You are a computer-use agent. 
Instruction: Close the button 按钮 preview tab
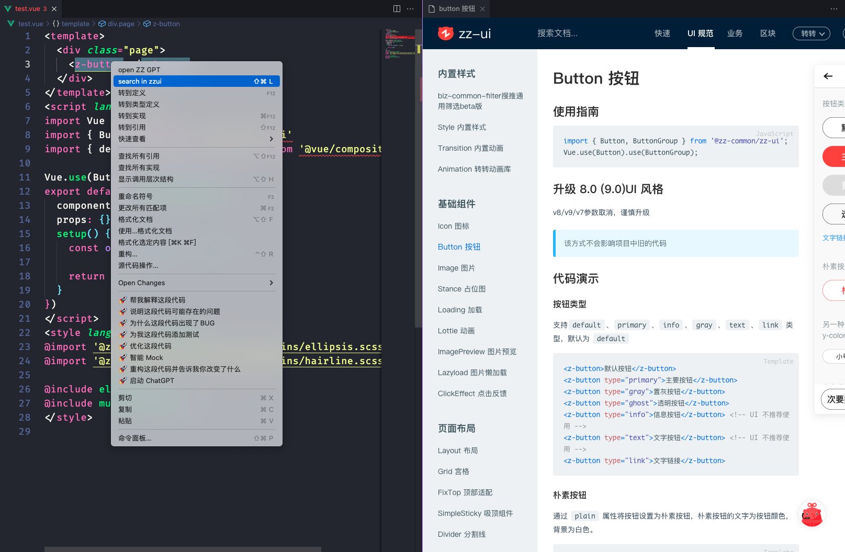click(x=482, y=9)
